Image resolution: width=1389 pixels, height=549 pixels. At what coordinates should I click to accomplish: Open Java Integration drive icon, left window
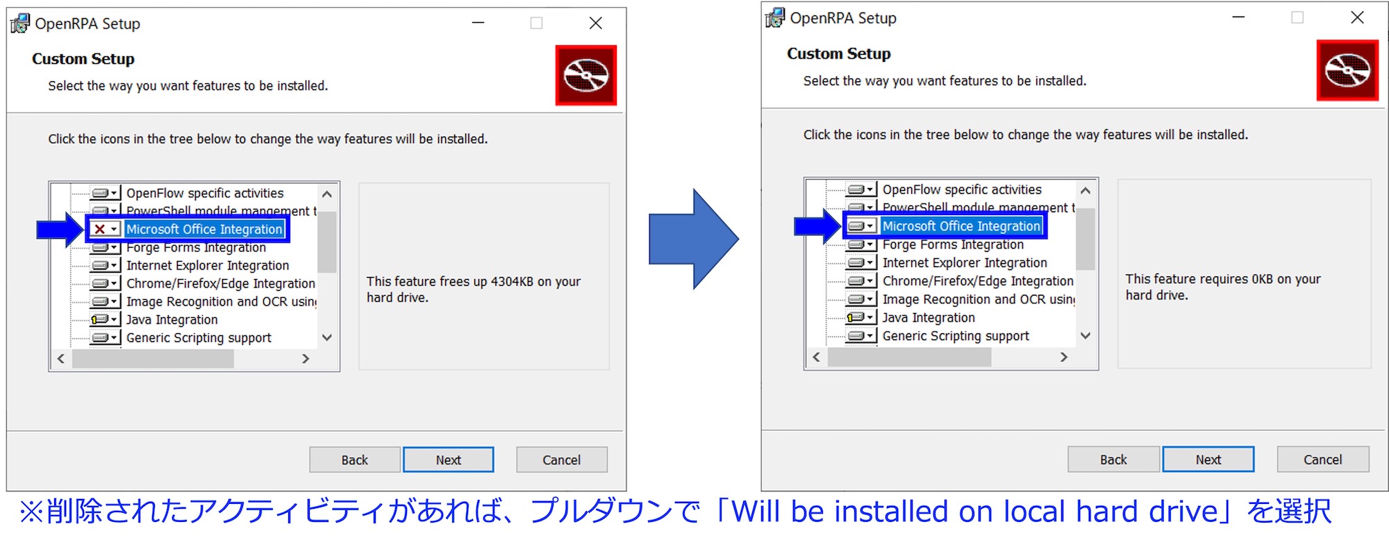[x=106, y=319]
